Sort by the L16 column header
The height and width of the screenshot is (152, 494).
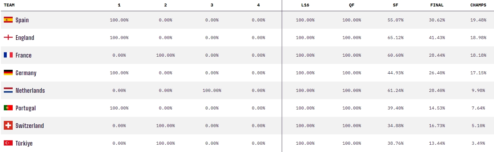305,5
